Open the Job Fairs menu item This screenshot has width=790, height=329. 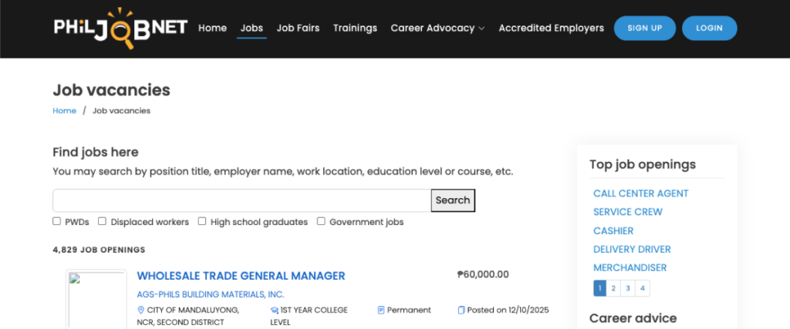point(298,28)
